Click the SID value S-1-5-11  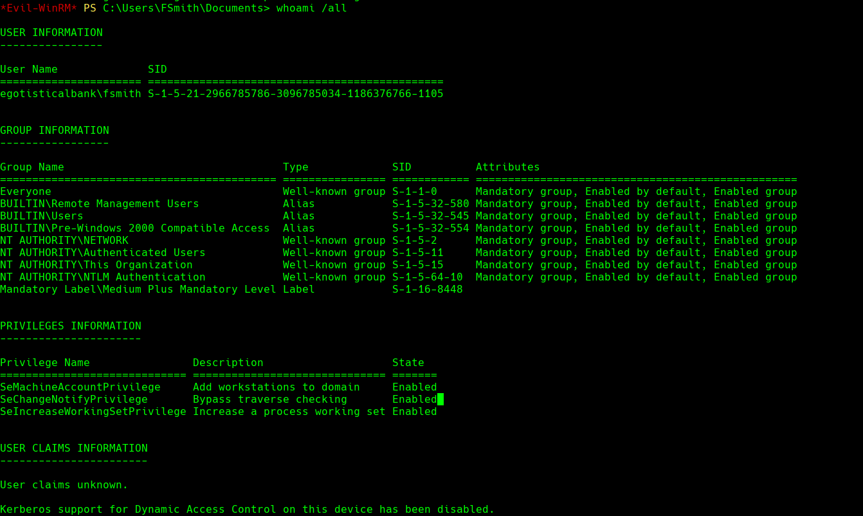[x=418, y=252]
